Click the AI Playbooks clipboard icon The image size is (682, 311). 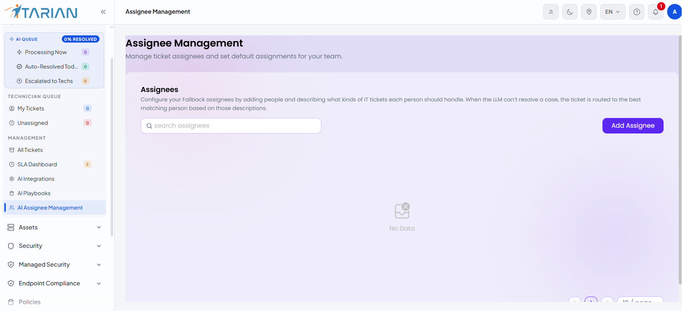12,193
